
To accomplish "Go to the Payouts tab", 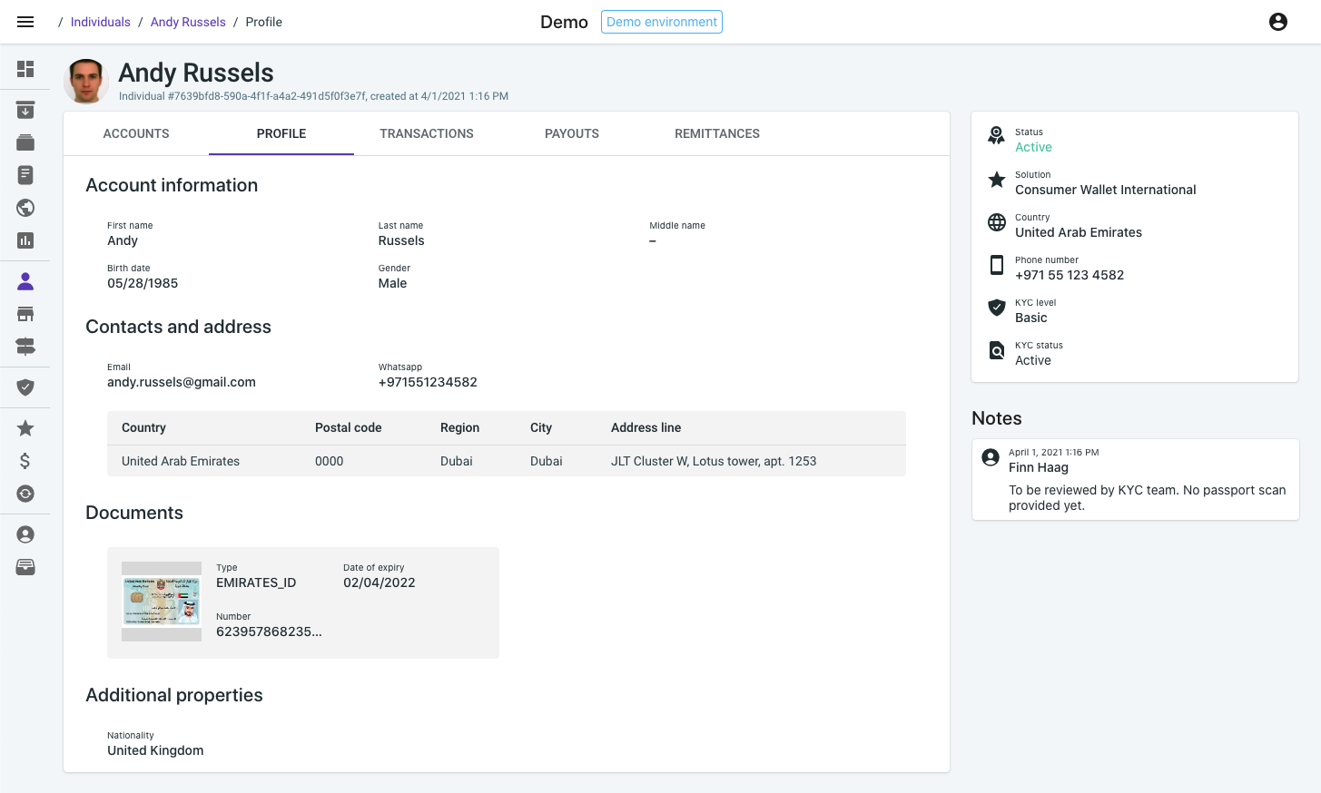I will [572, 133].
